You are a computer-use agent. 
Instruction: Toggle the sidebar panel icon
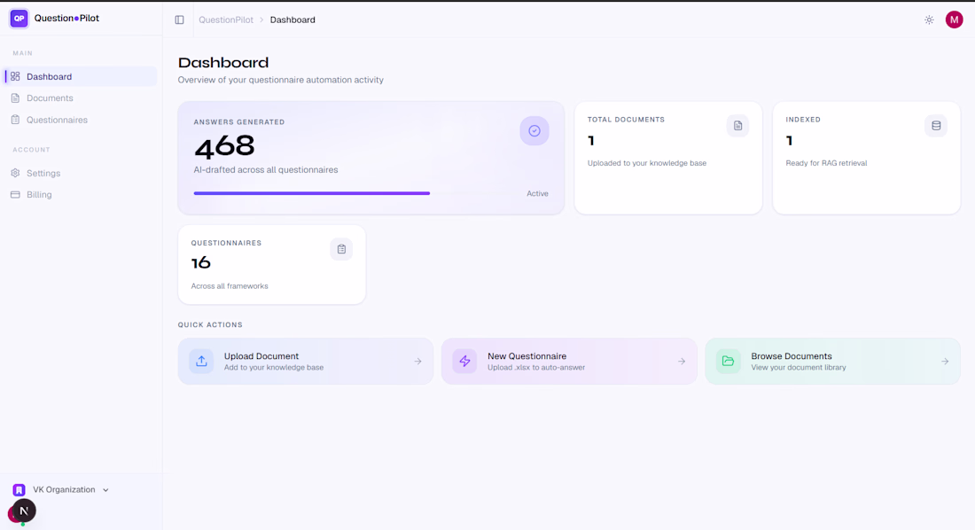(x=180, y=19)
